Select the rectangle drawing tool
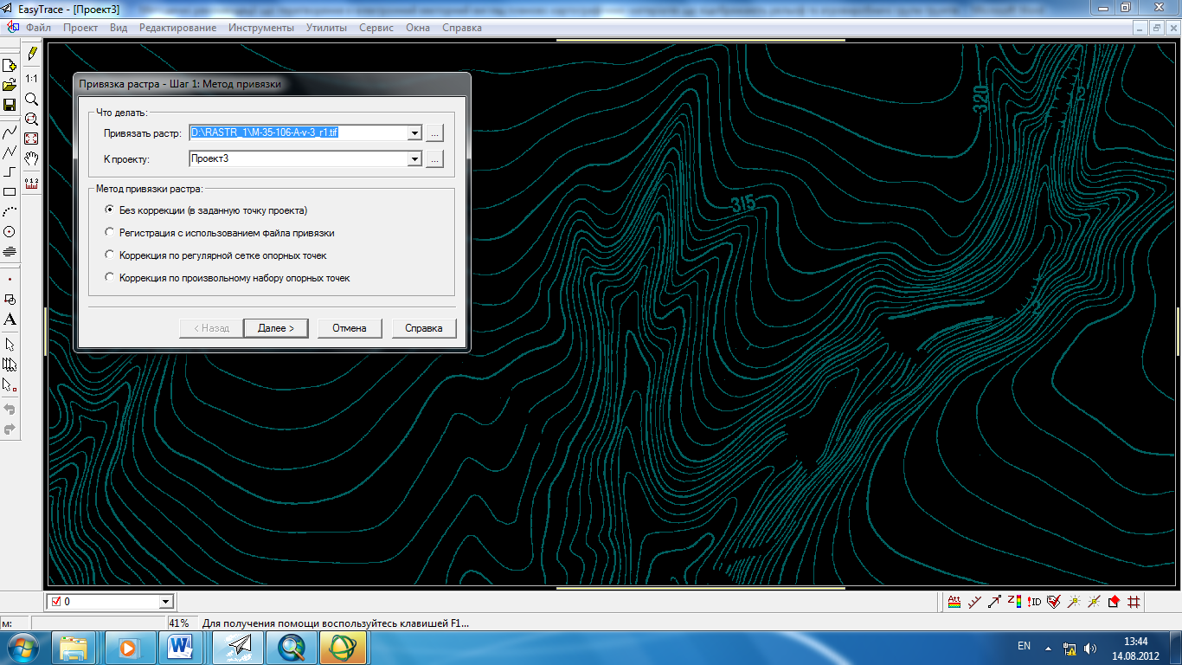Image resolution: width=1182 pixels, height=665 pixels. [10, 192]
